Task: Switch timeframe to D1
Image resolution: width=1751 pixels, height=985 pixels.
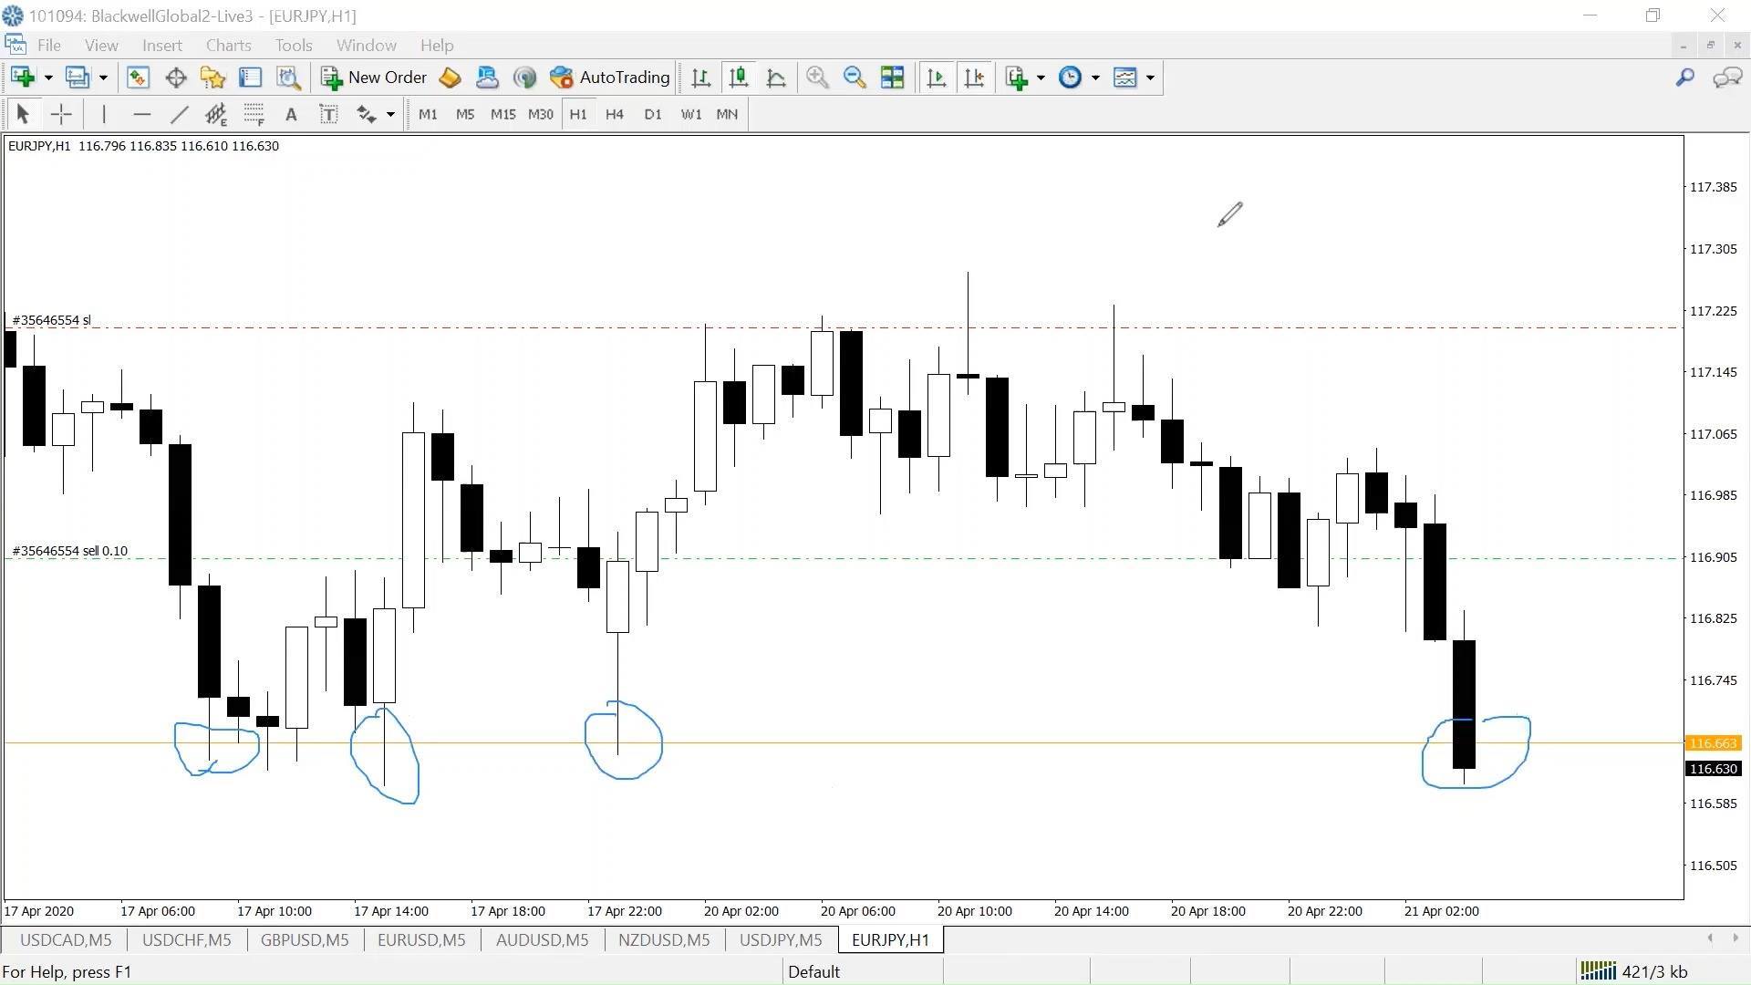Action: coord(653,114)
